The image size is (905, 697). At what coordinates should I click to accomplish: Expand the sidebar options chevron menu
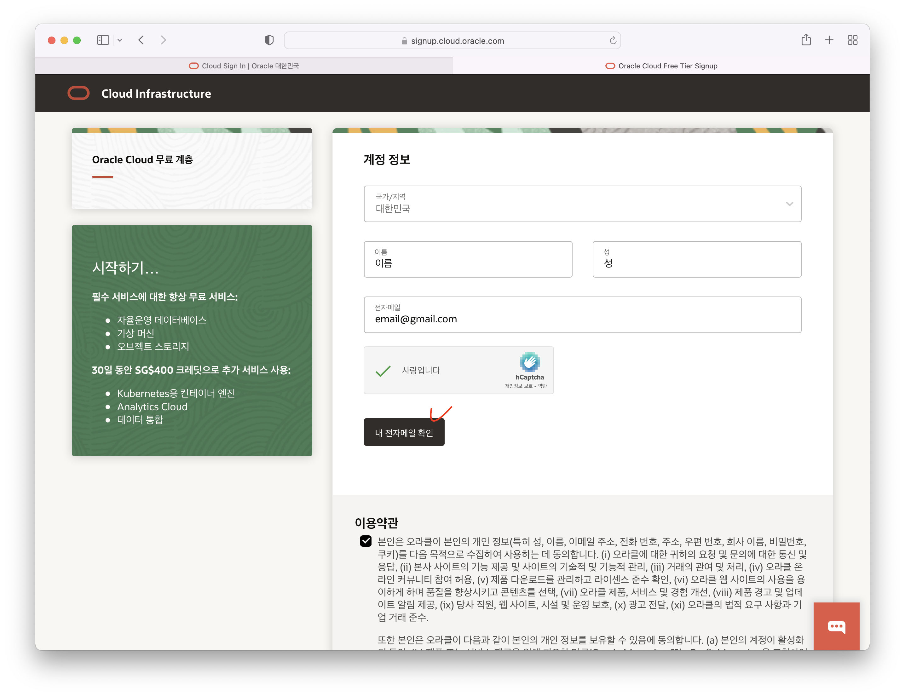tap(120, 40)
